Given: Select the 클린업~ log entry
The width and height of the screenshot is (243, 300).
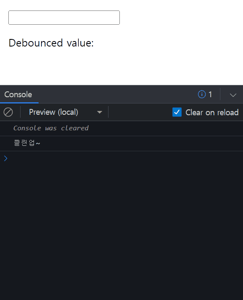Looking at the screenshot, I should pyautogui.click(x=121, y=143).
